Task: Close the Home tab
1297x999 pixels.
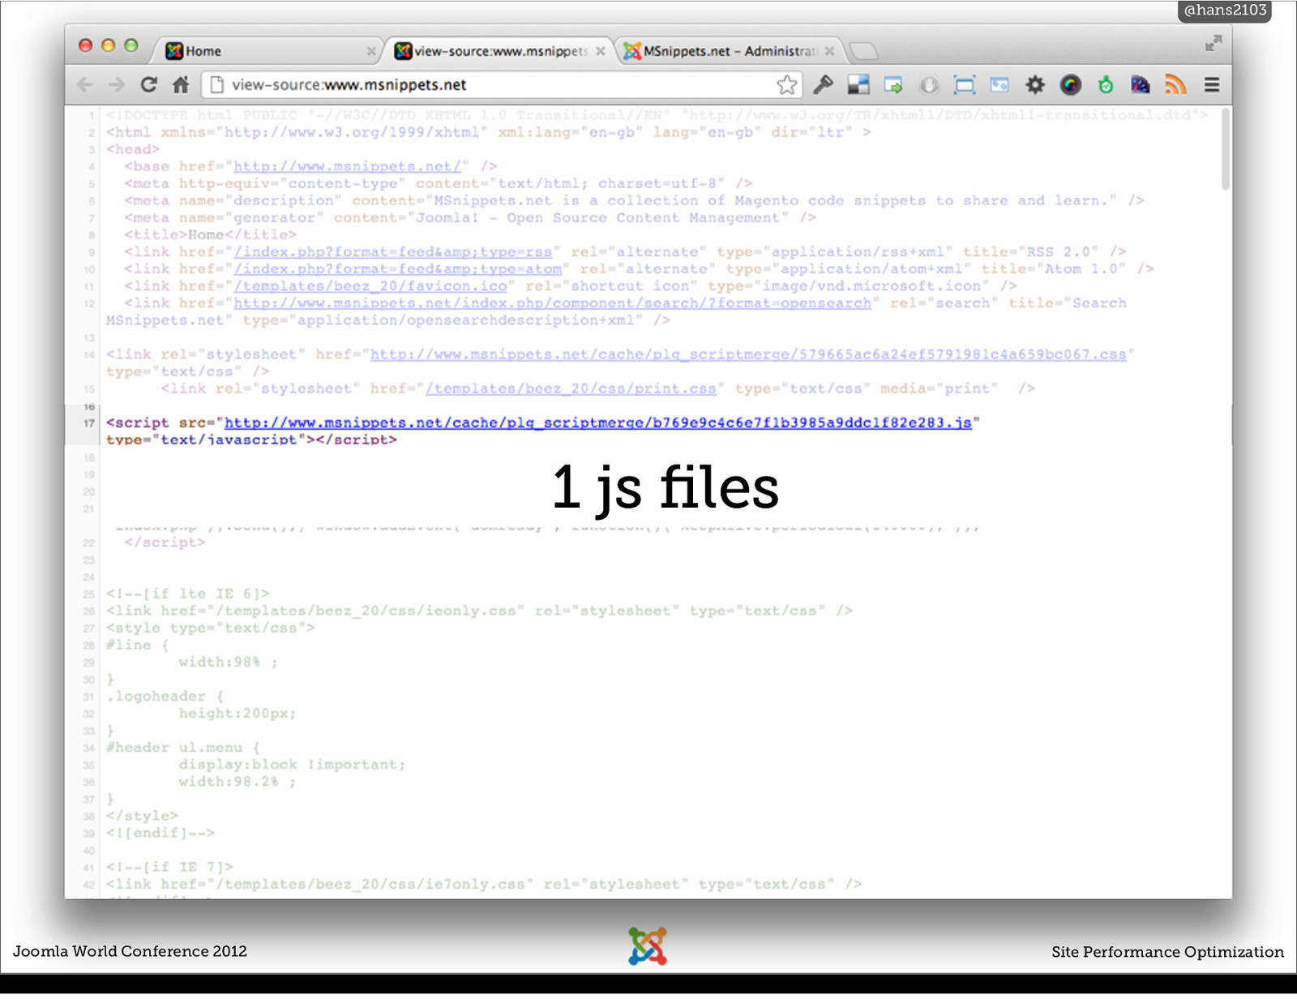Action: point(370,51)
